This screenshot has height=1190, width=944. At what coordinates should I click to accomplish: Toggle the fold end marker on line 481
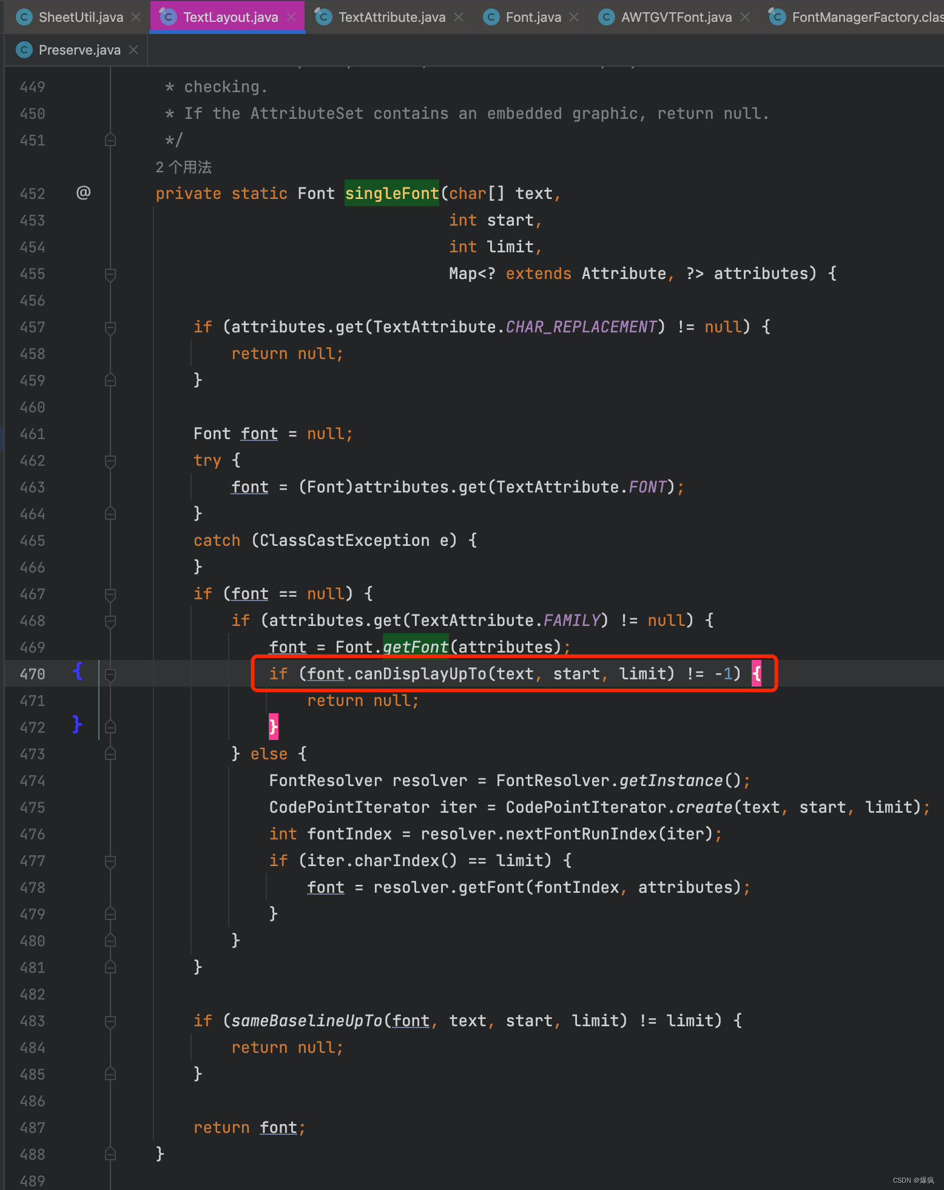coord(110,967)
